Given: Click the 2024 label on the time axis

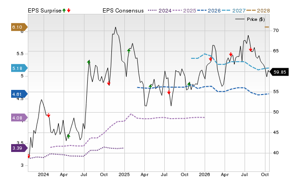Looking at the screenshot, I should [43, 174].
